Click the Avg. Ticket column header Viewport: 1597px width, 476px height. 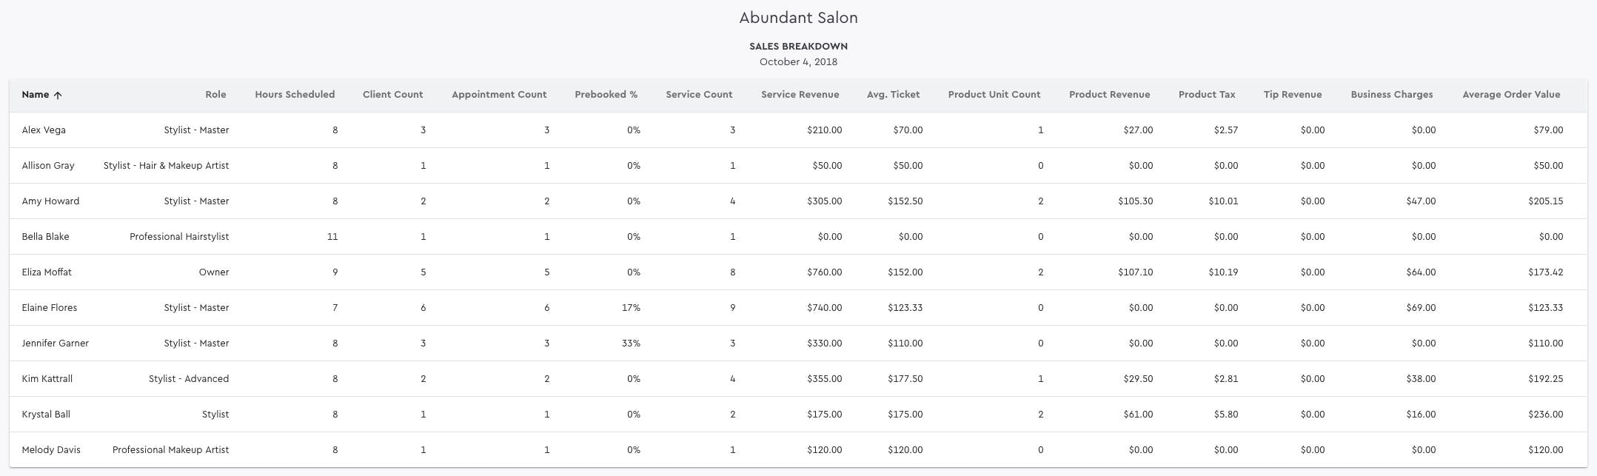tap(893, 95)
